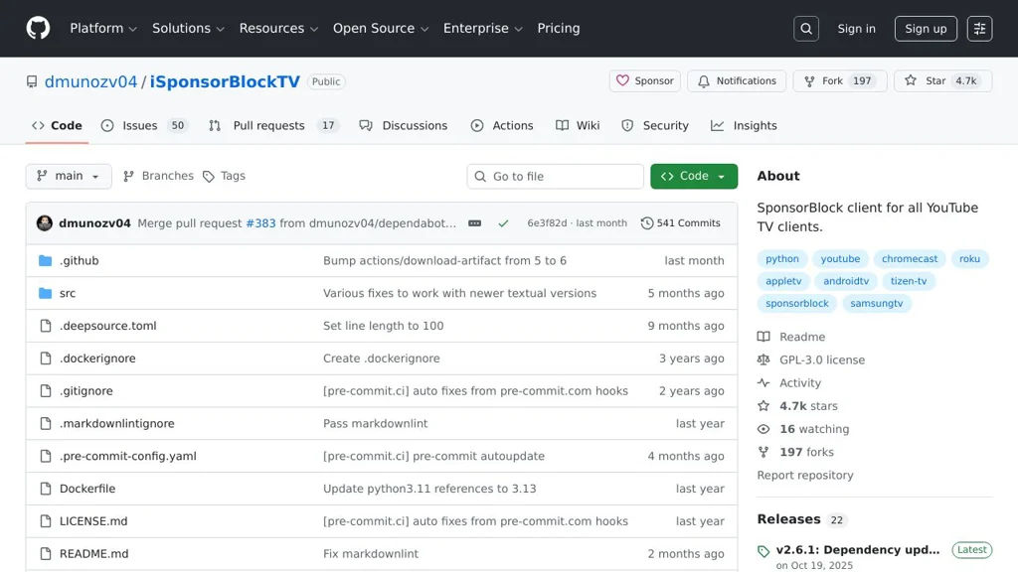This screenshot has height=572, width=1018.
Task: Open the .github folder
Action: (x=80, y=260)
